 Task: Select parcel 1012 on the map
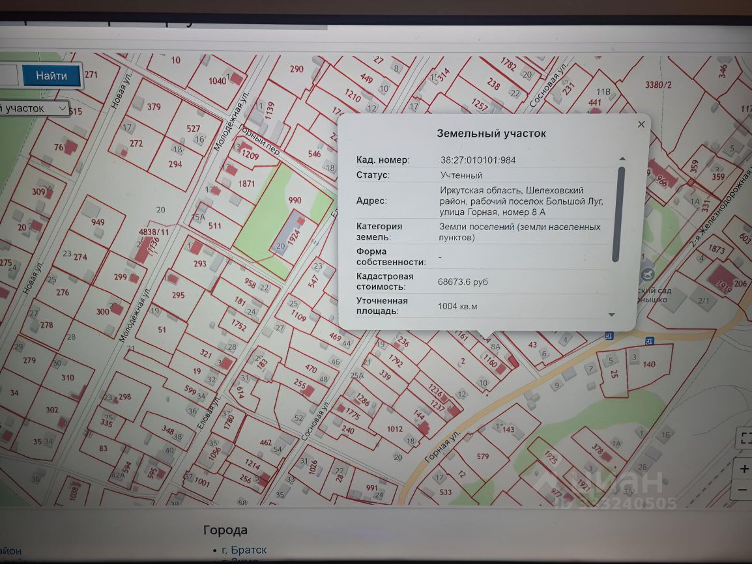coord(395,429)
